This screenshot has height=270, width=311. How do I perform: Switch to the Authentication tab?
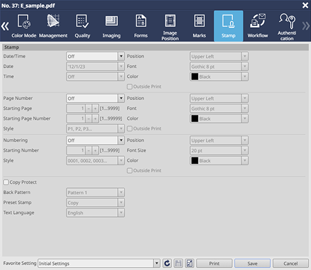287,26
